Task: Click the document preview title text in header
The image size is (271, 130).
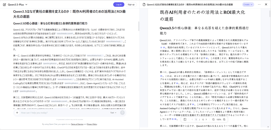Action: [x=190, y=5]
